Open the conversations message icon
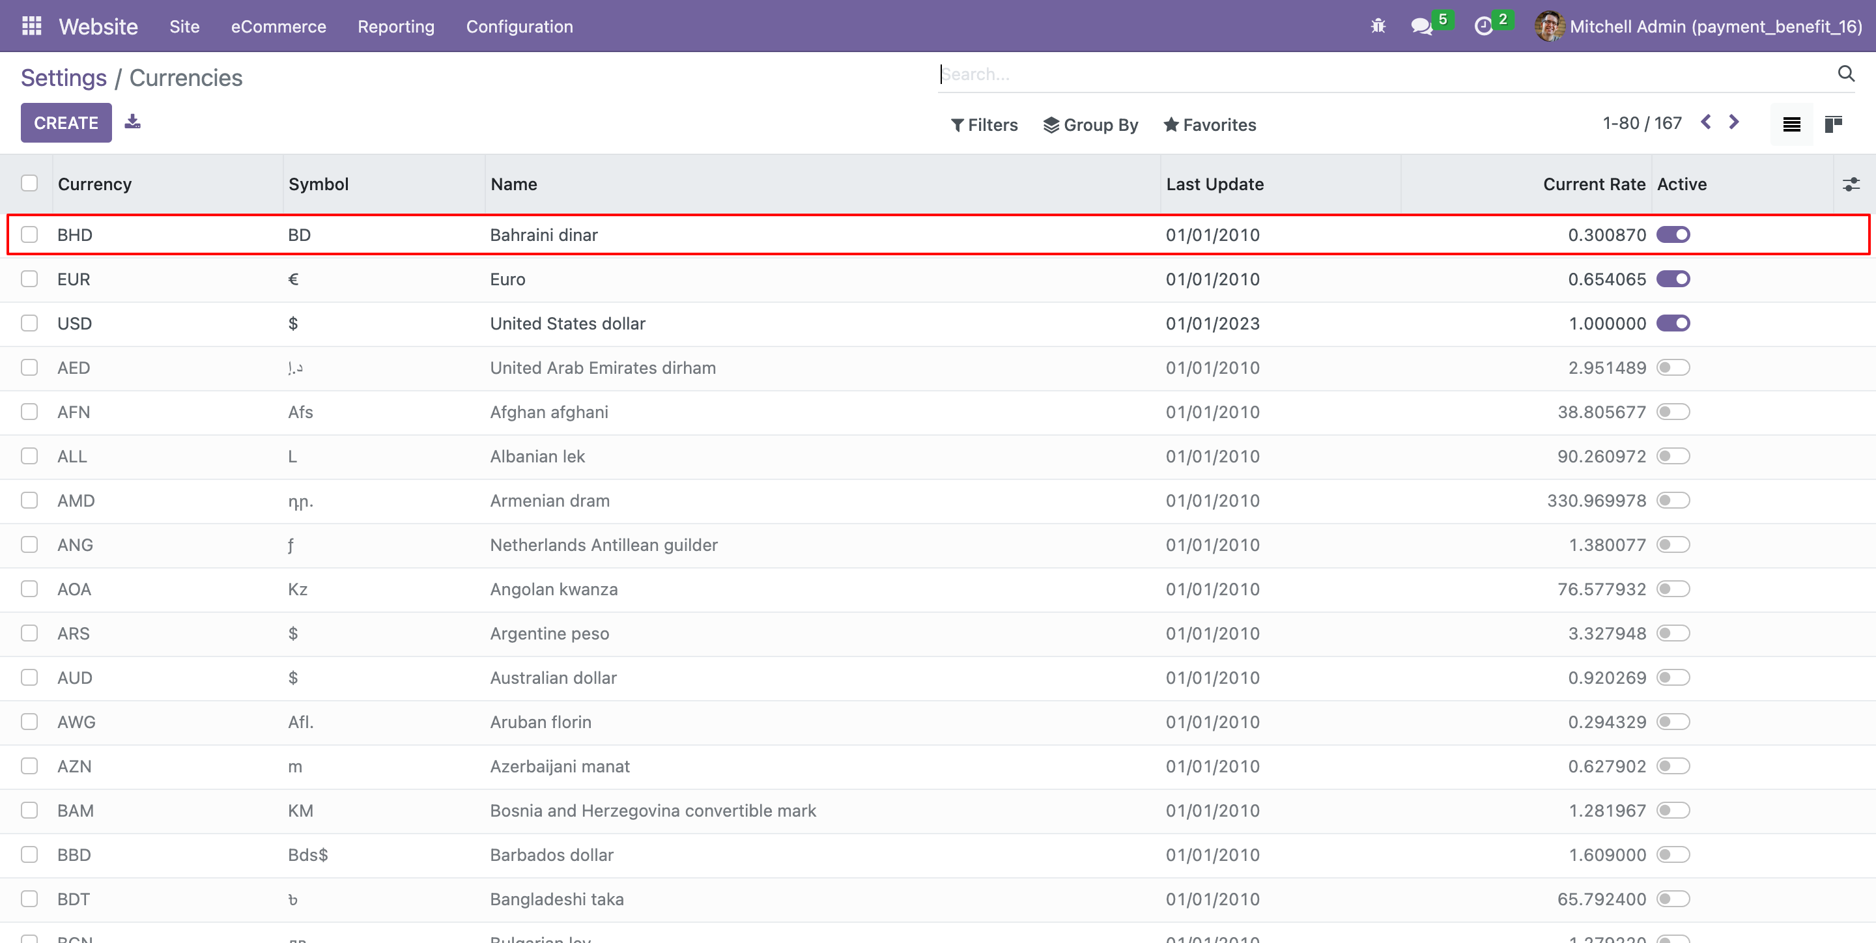 click(x=1421, y=26)
